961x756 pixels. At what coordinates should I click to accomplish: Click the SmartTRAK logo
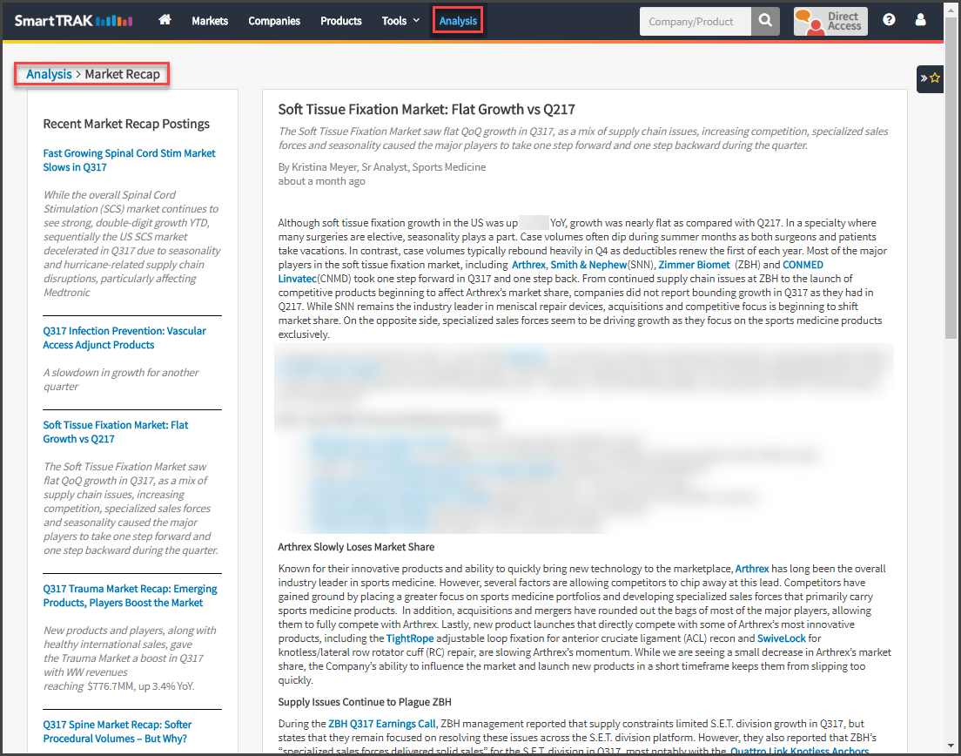[x=73, y=21]
